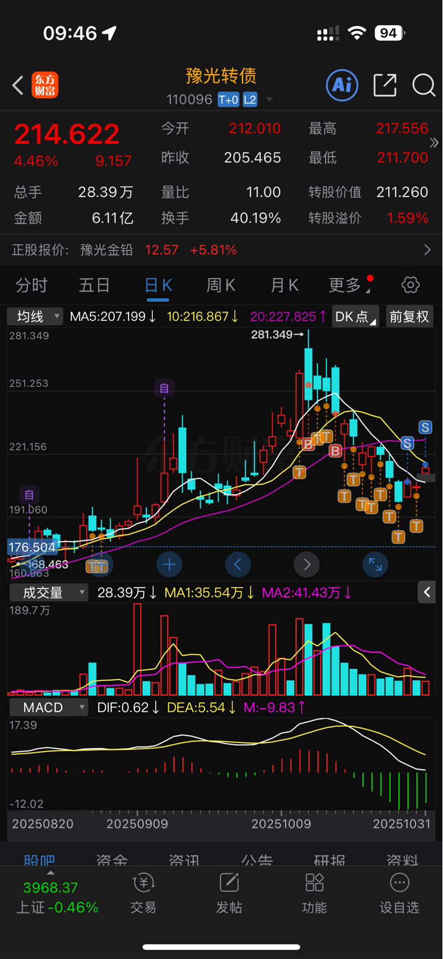Open the 功能 functions icon
The height and width of the screenshot is (959, 443).
click(315, 893)
